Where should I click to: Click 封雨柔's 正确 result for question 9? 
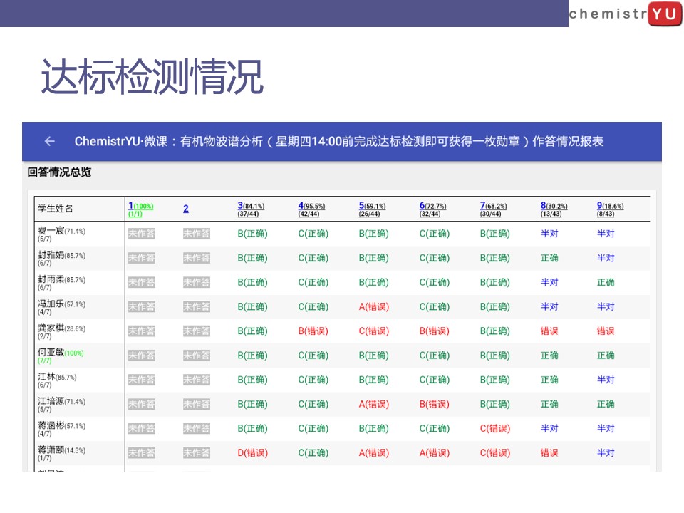[606, 283]
